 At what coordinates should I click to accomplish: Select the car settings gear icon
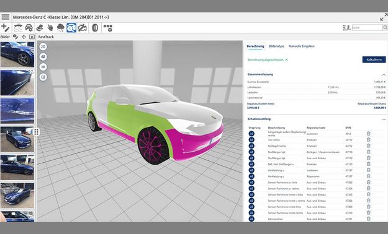click(x=29, y=28)
